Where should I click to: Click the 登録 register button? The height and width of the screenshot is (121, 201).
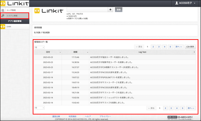pos(119,9)
